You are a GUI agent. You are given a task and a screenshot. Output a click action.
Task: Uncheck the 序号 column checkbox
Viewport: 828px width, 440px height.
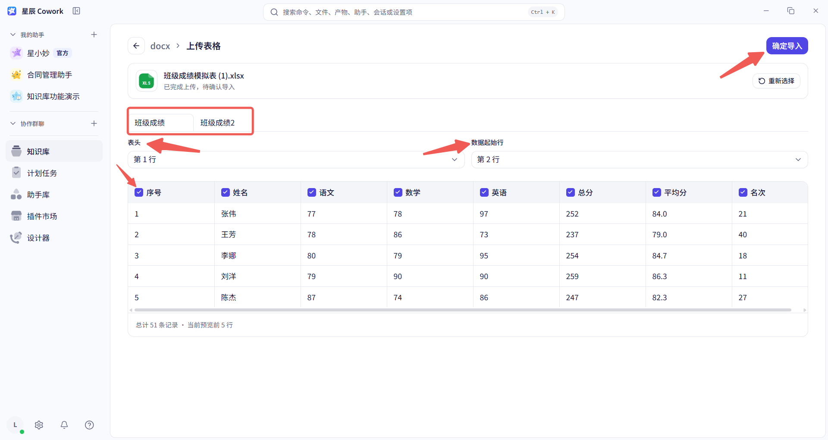click(x=139, y=192)
